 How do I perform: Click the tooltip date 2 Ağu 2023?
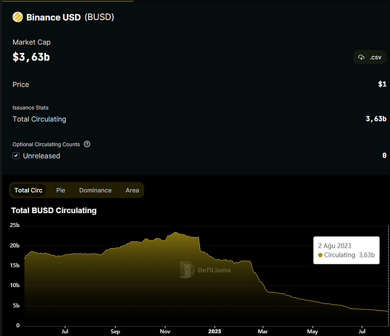[334, 246]
